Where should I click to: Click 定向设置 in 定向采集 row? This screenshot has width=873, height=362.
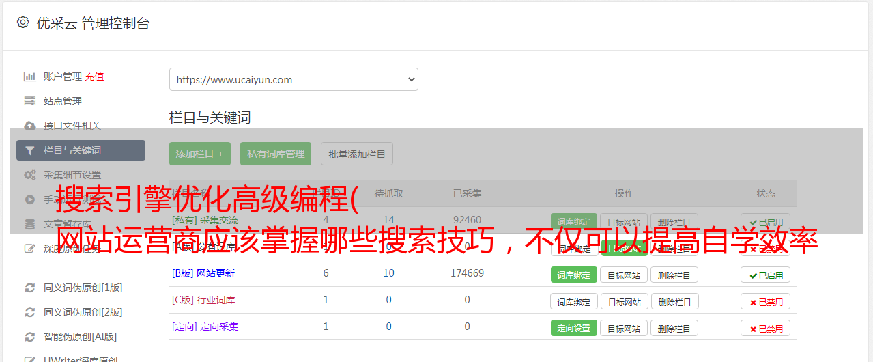[574, 328]
